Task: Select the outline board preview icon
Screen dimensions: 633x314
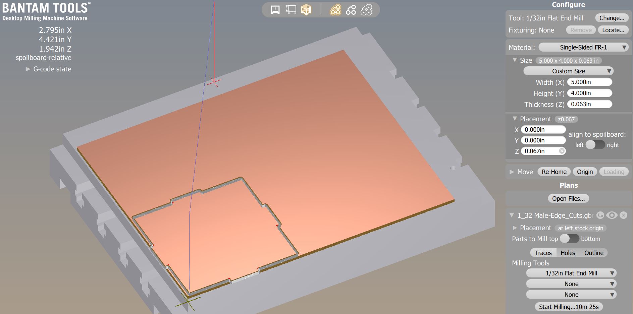Action: click(366, 10)
